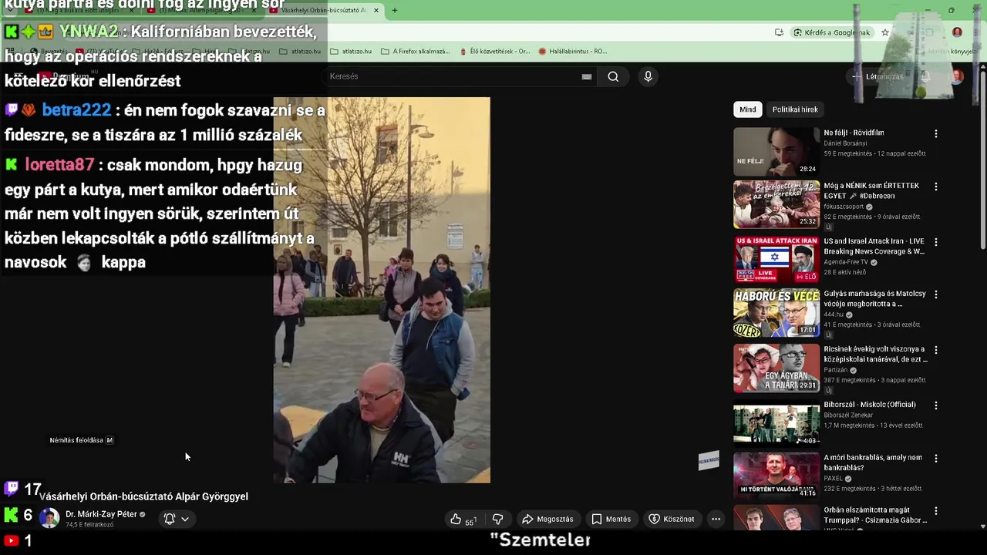Click the 444.hu channel name

click(834, 314)
